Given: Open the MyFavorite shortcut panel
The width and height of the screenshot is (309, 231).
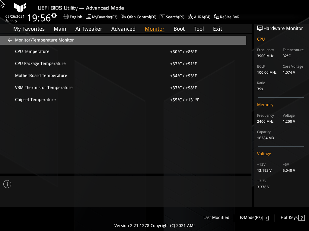Looking at the screenshot, I should click(101, 17).
